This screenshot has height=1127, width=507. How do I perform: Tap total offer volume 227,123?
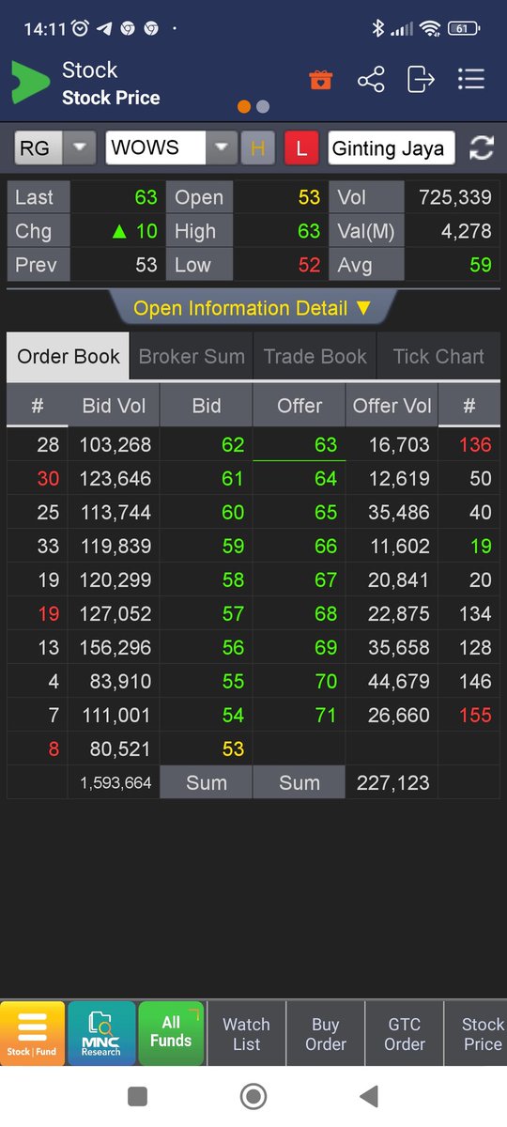click(393, 782)
